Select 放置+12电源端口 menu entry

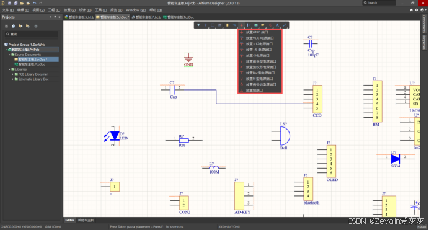(x=260, y=44)
